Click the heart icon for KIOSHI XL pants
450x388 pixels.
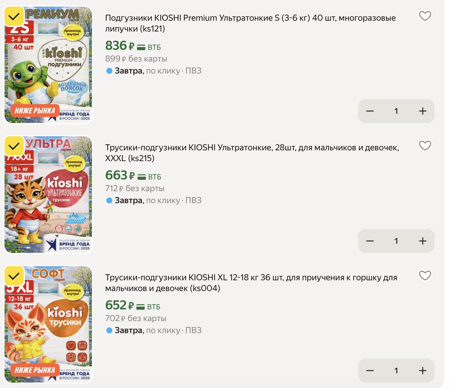click(x=425, y=275)
